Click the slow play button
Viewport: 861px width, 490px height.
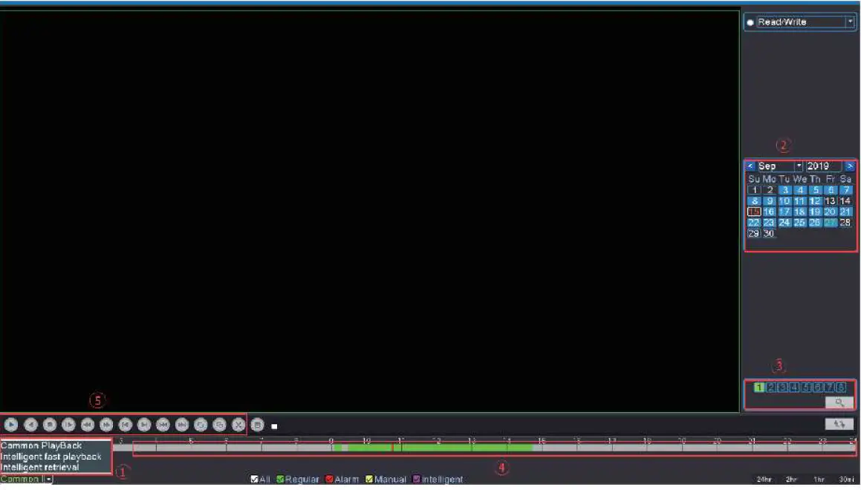(x=68, y=425)
